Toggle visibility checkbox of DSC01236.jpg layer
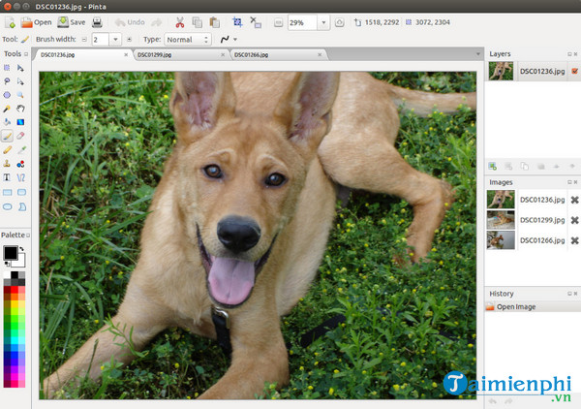 [573, 71]
